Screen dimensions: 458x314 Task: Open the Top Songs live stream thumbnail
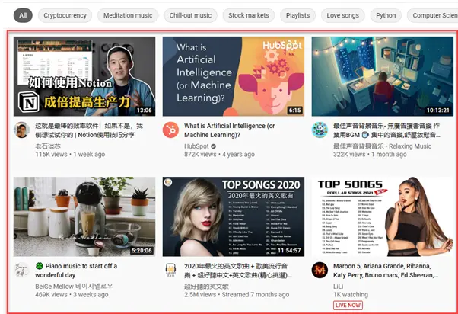(383, 216)
